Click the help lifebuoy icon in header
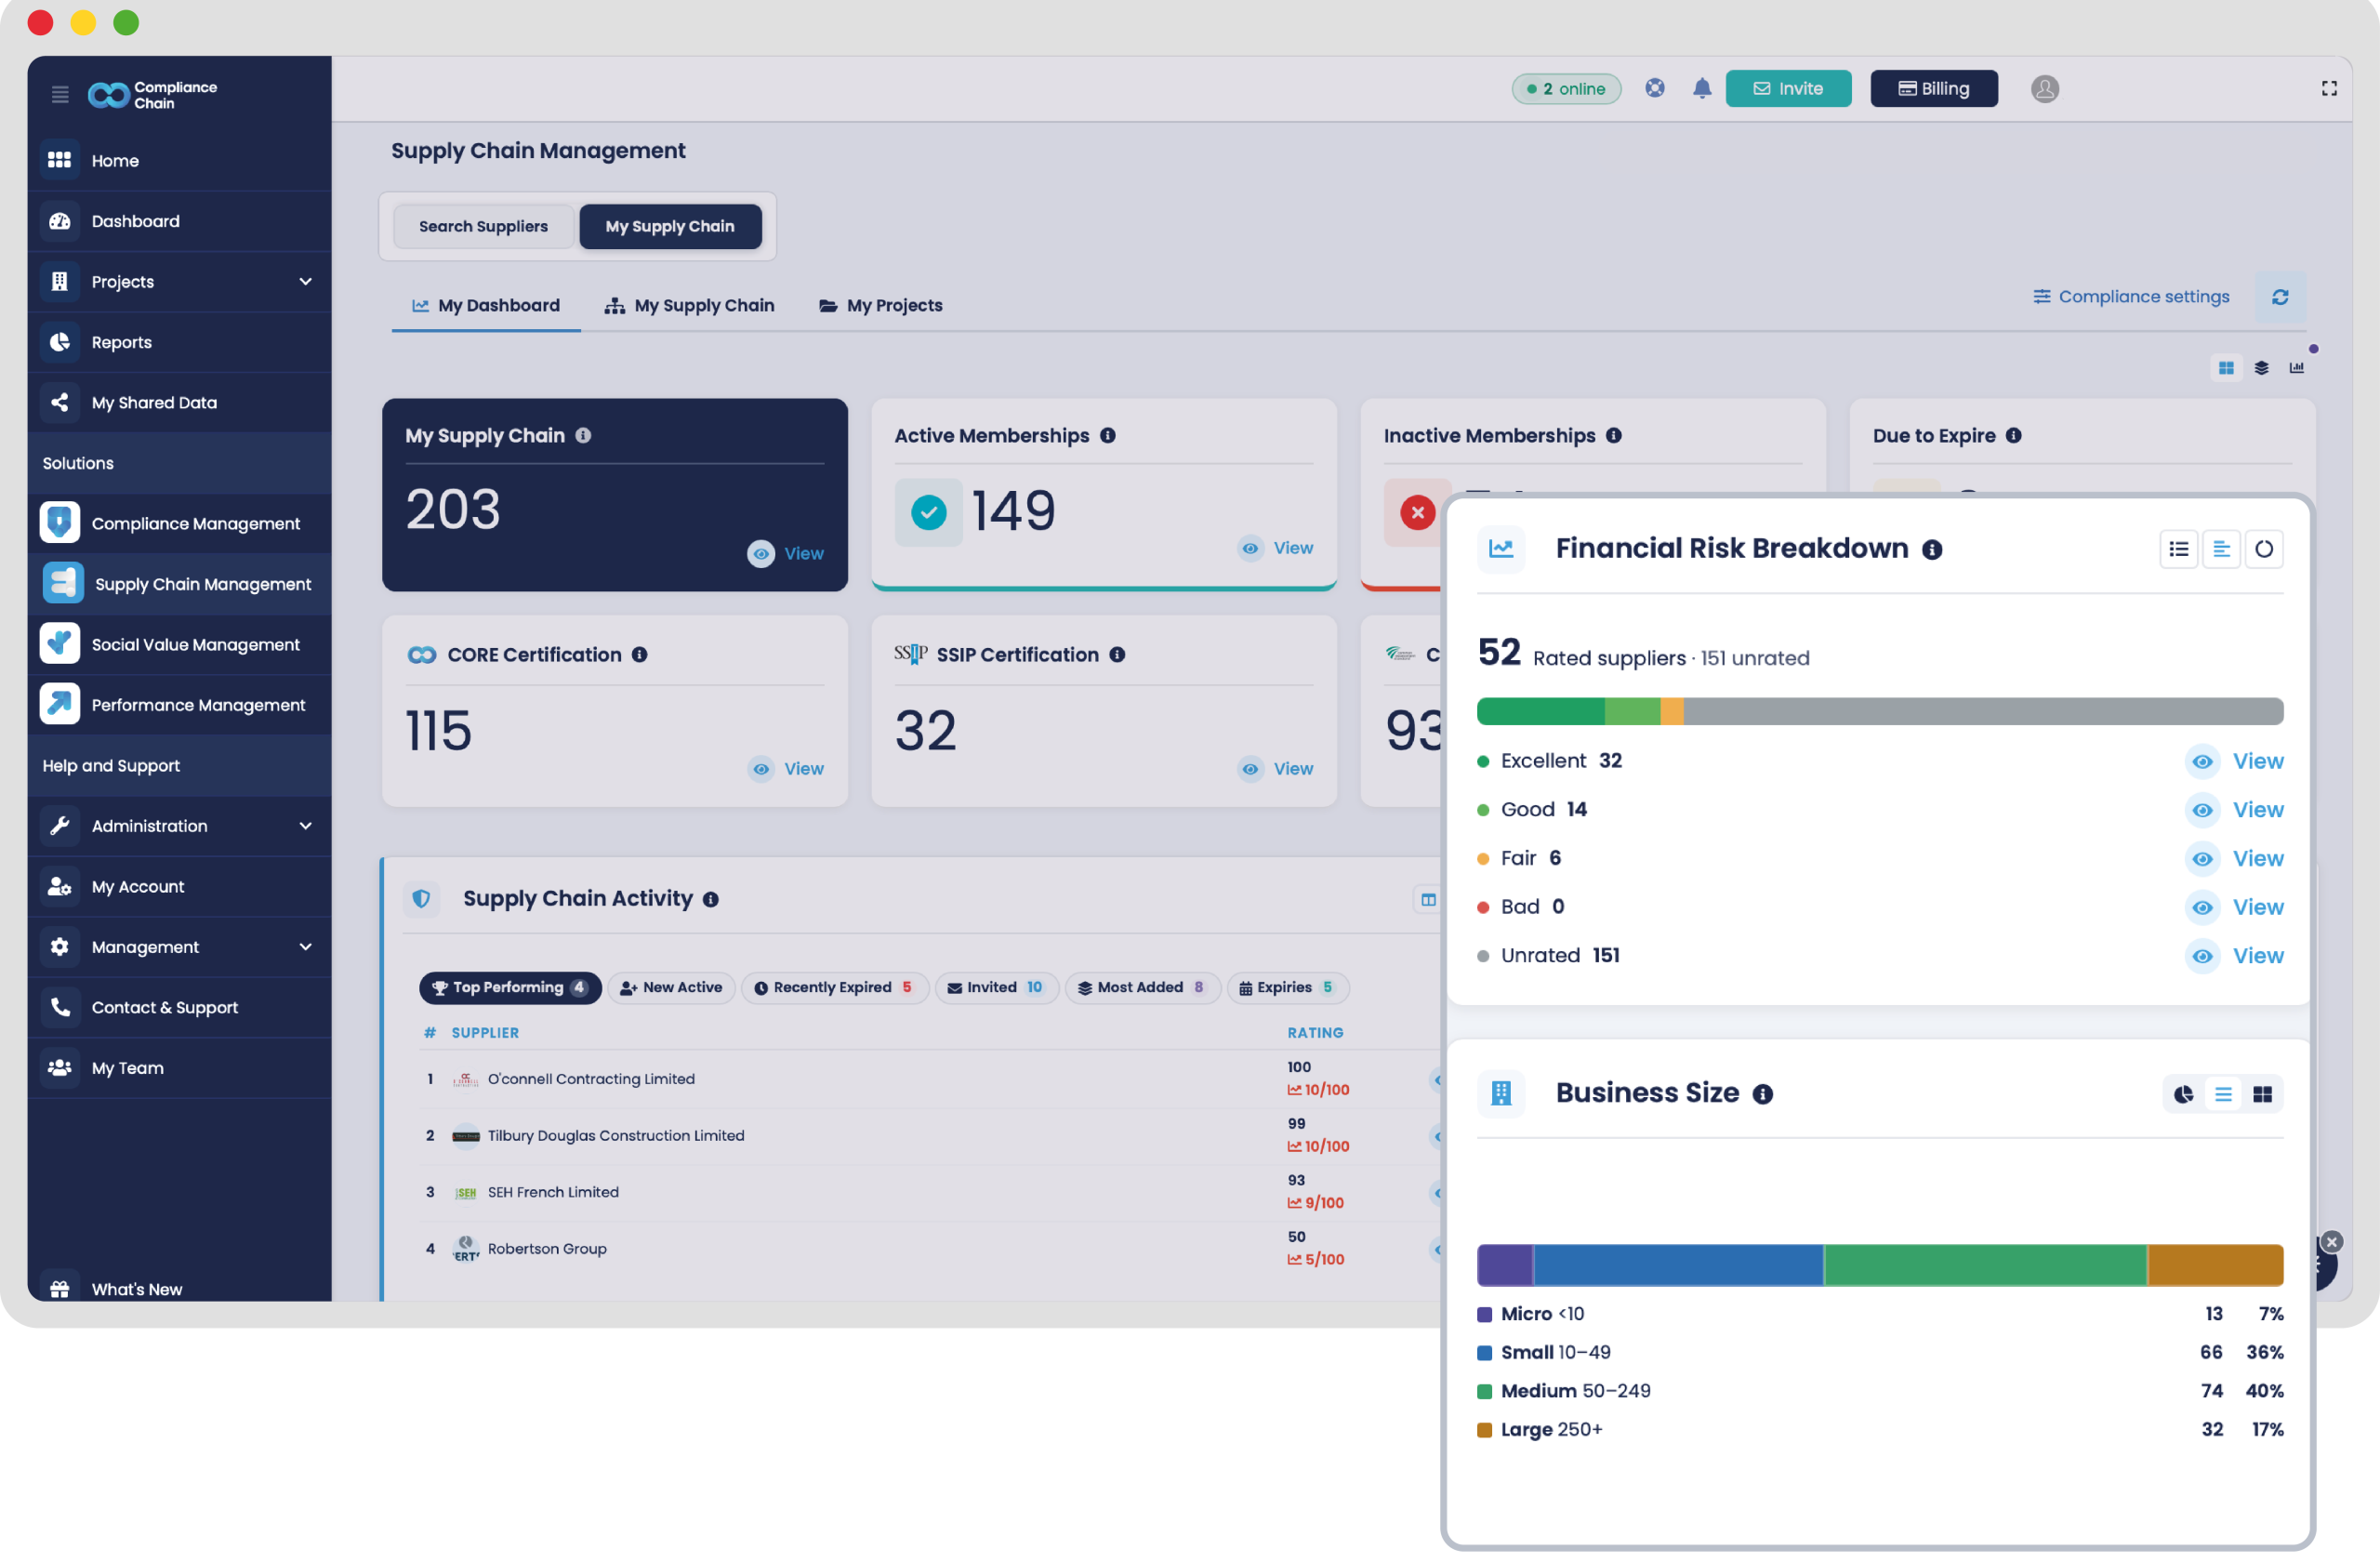 pyautogui.click(x=1655, y=88)
